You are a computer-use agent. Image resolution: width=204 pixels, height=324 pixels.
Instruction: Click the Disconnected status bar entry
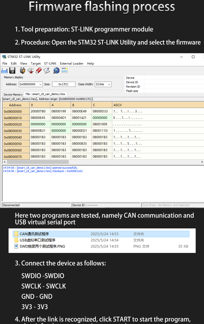36,205
